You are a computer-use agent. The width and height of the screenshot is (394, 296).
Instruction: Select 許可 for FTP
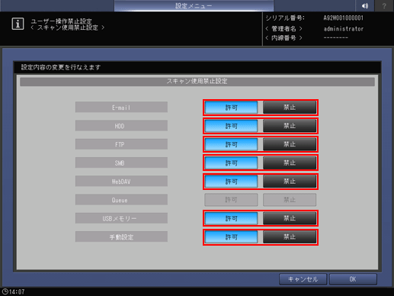coord(231,144)
